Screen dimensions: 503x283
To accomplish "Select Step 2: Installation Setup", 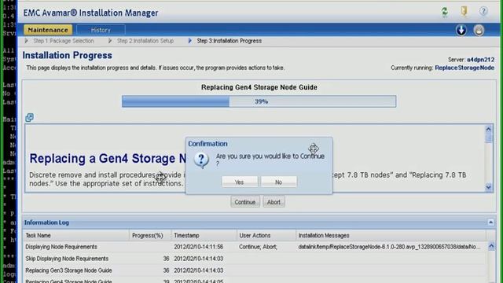I will [145, 41].
